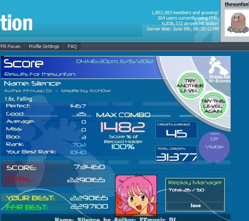Image resolution: width=249 pixels, height=221 pixels.
Task: Open the thesunfan profile link
Action: coord(237,4)
